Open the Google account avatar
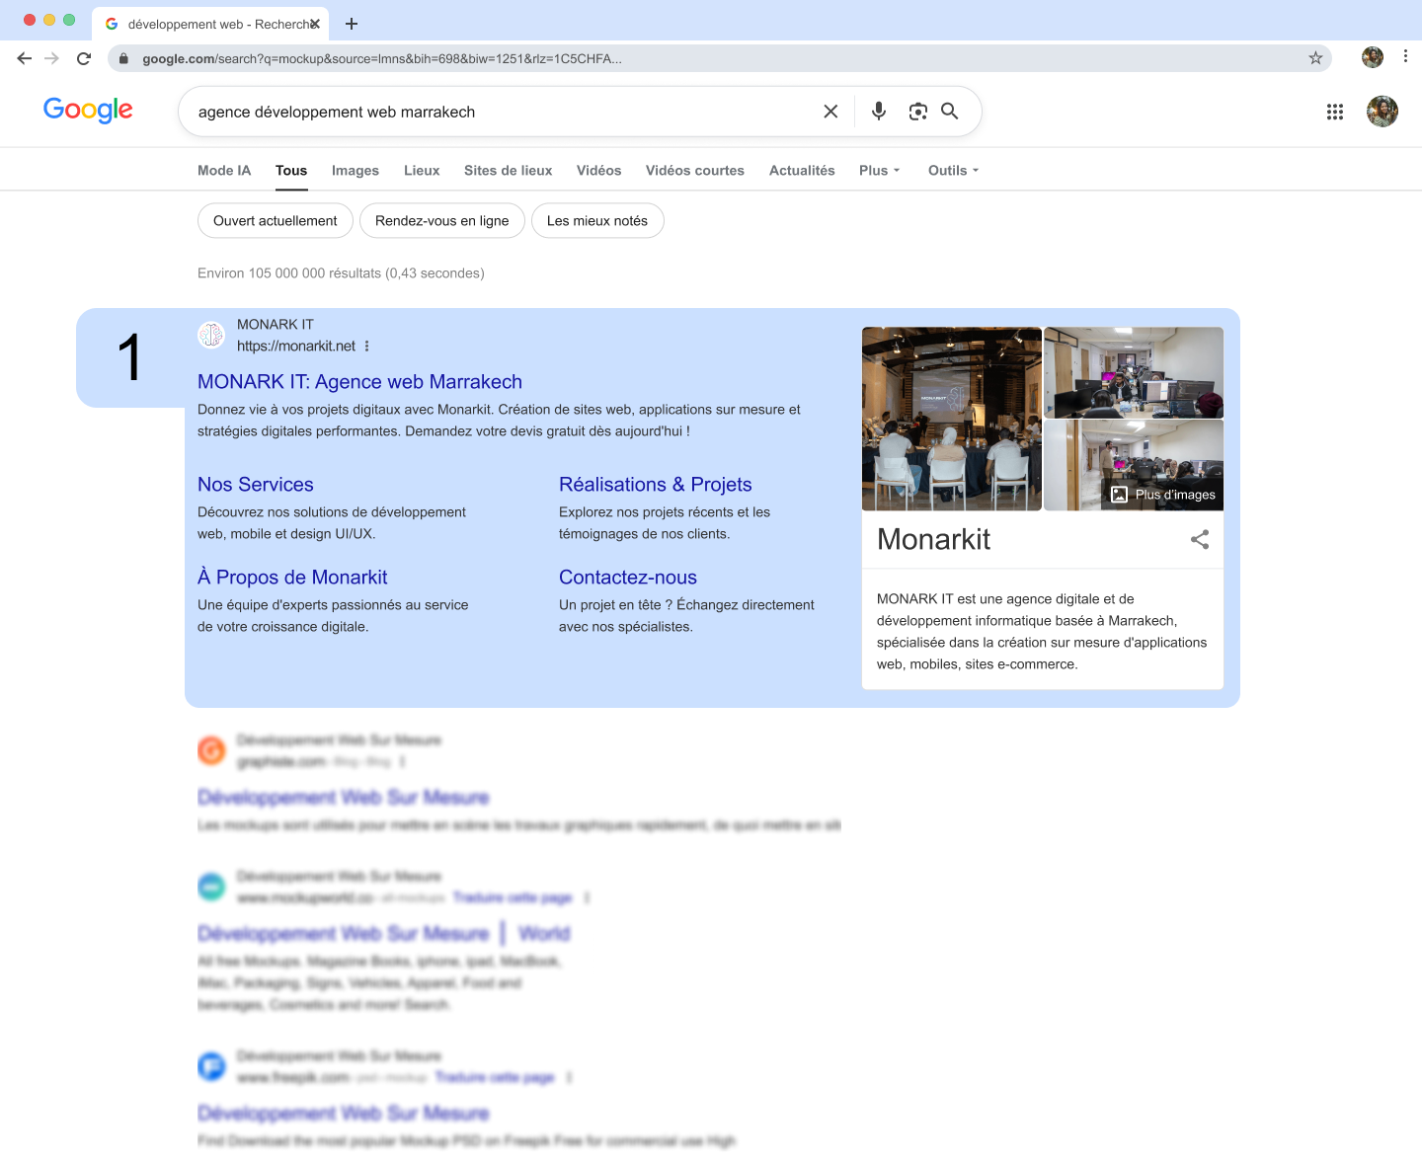 coord(1382,112)
